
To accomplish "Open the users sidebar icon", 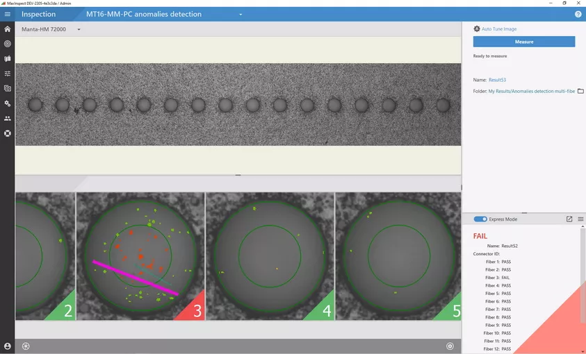I will [7, 118].
